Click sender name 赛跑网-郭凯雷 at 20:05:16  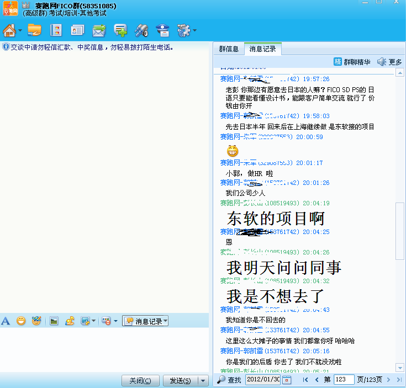(x=241, y=351)
